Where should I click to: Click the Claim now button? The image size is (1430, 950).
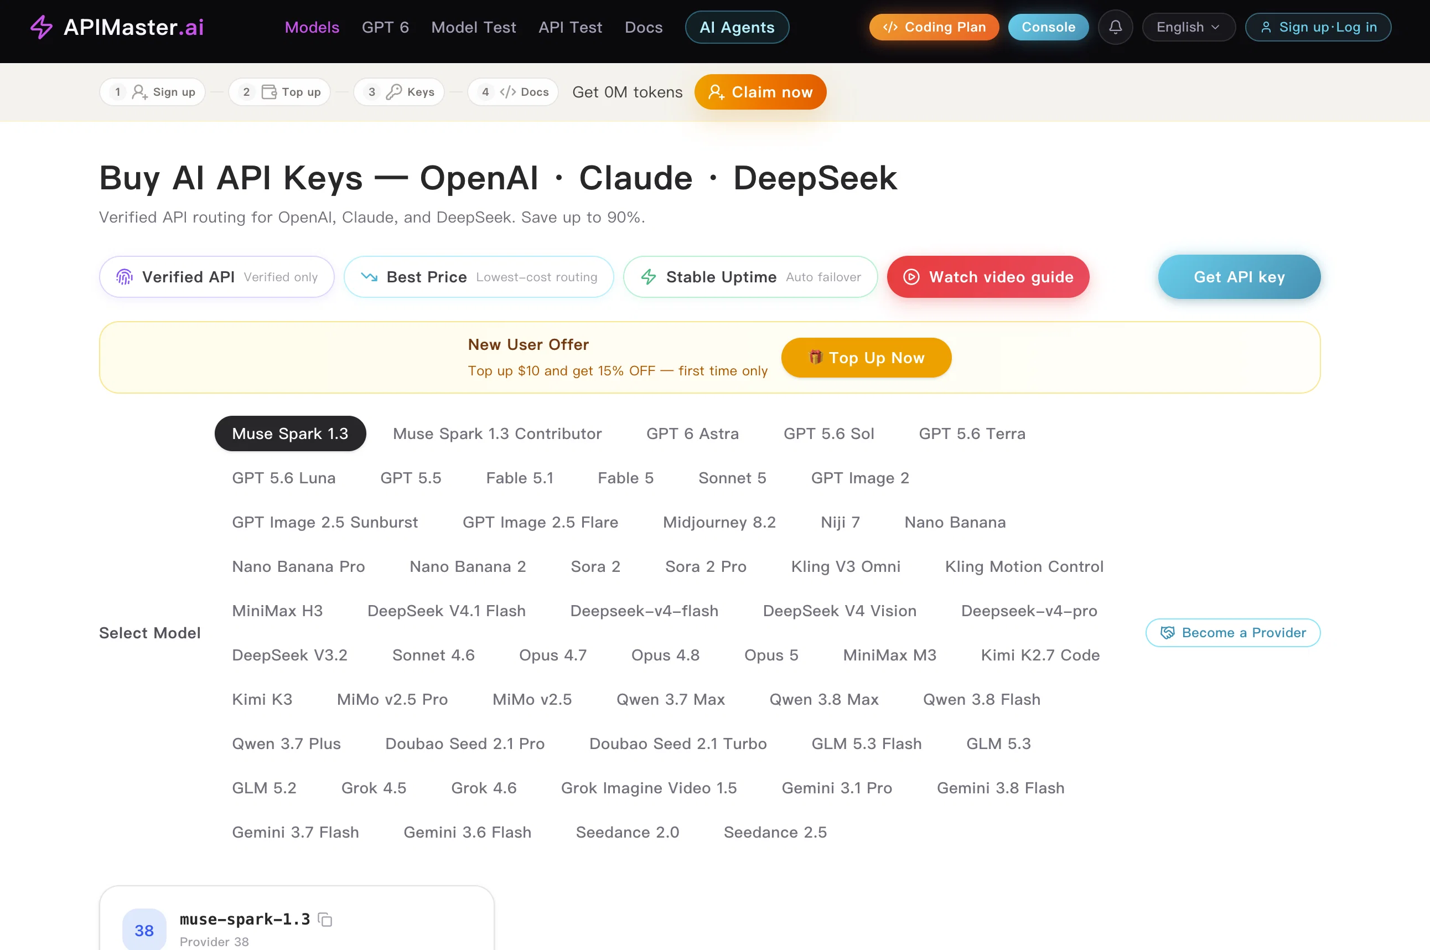pos(760,92)
